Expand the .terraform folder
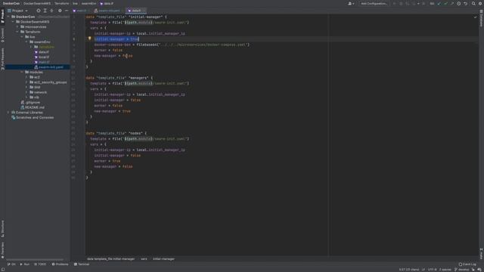This screenshot has width=484, height=272. [31, 47]
